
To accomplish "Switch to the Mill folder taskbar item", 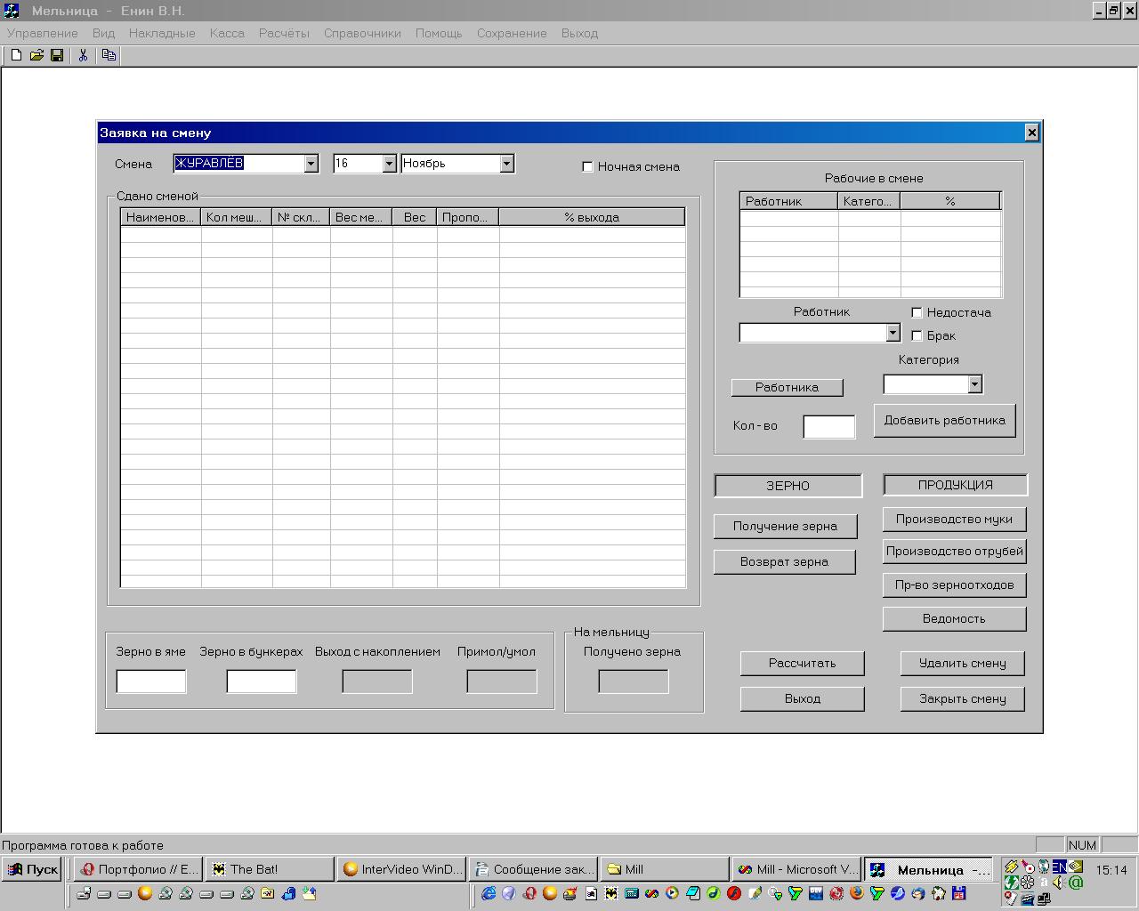I will pos(663,869).
